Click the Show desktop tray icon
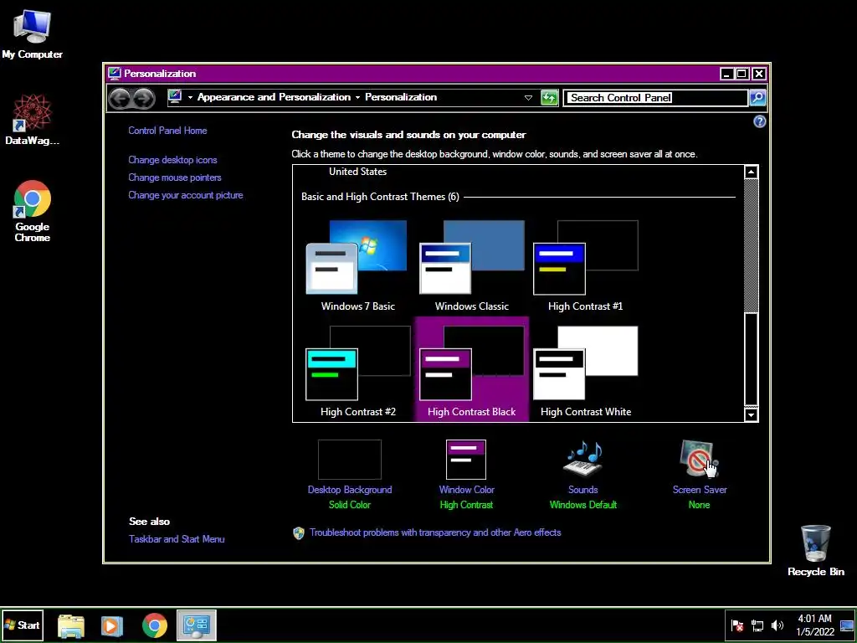 [x=847, y=625]
